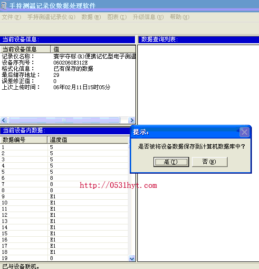The width and height of the screenshot is (259, 269).
Task: Sort by the 数据编号 column header
Action: coord(24,140)
